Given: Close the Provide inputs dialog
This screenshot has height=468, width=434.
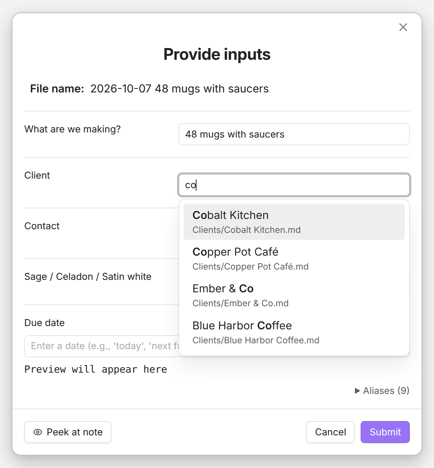Looking at the screenshot, I should pos(403,27).
